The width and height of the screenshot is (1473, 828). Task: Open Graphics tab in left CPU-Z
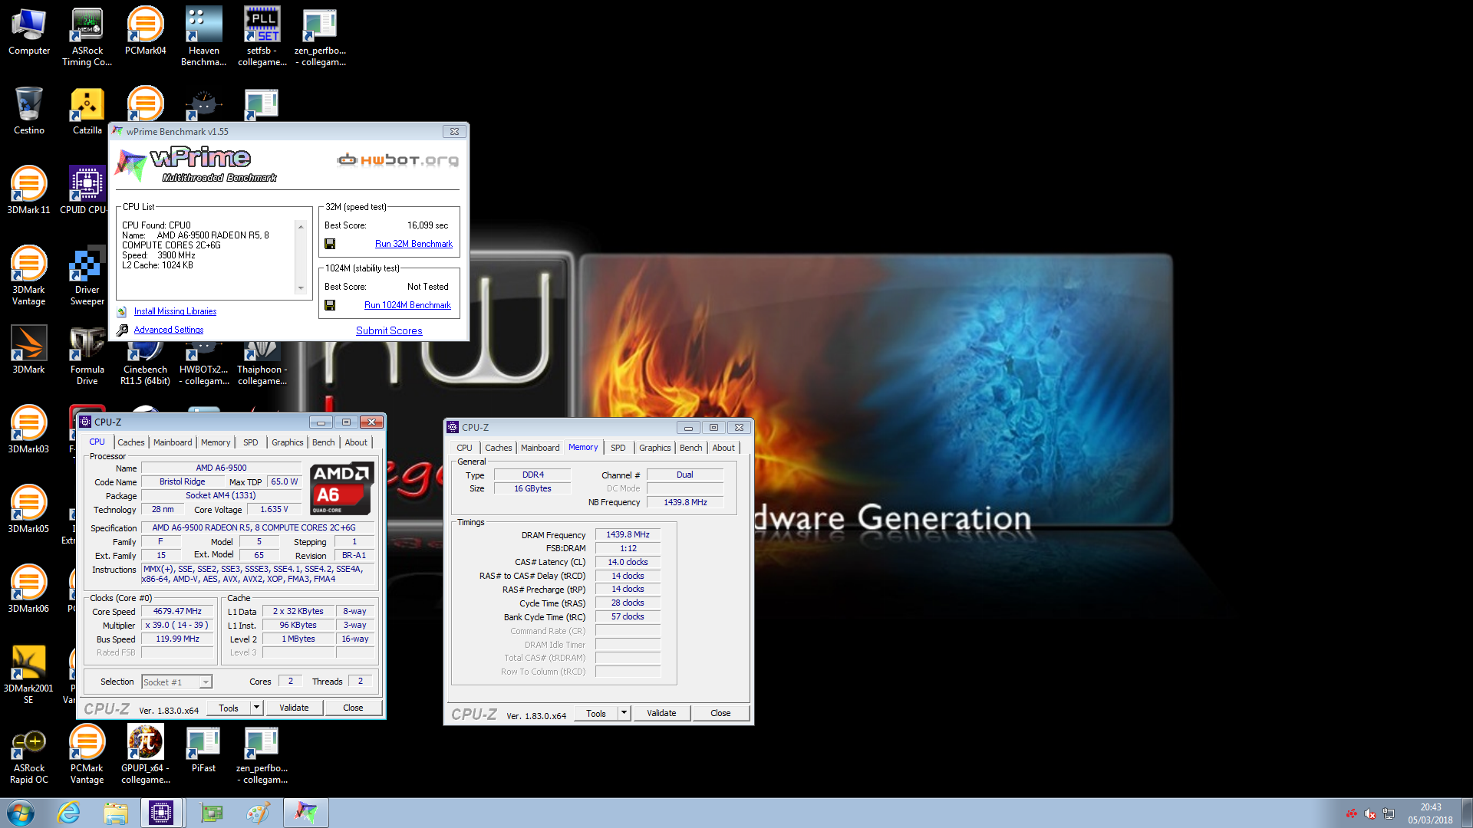point(288,442)
